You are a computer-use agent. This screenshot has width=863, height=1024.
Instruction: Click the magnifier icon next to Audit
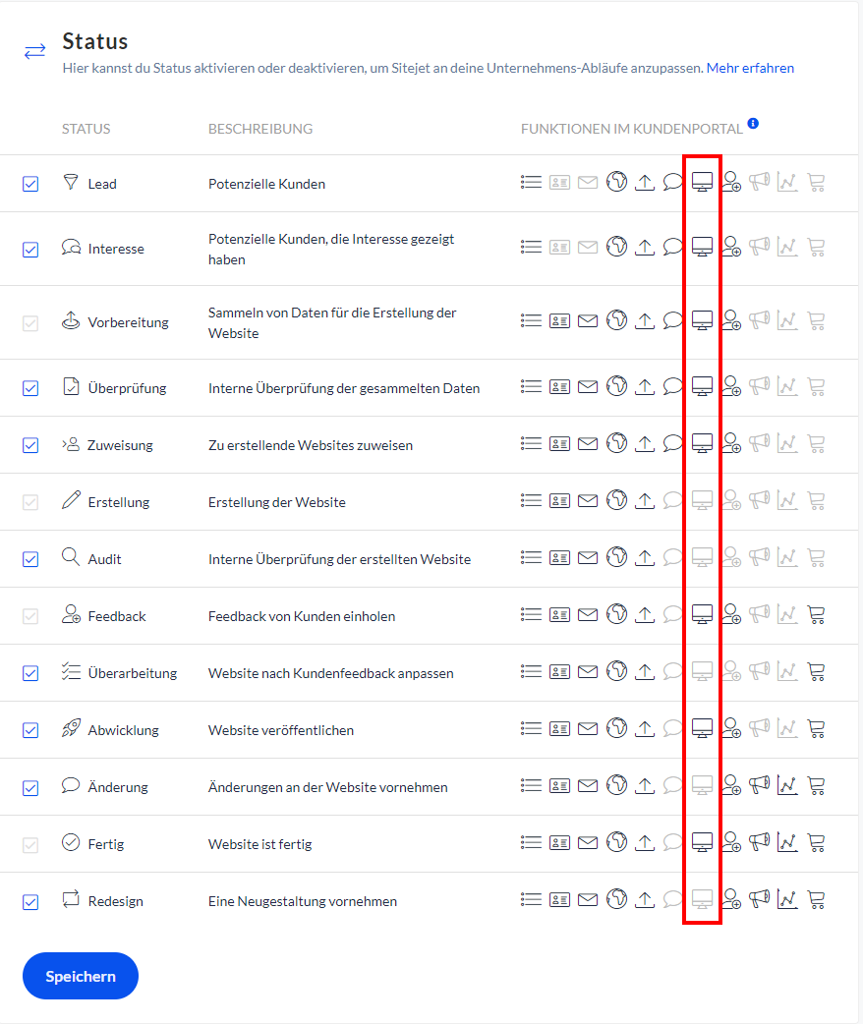point(71,556)
